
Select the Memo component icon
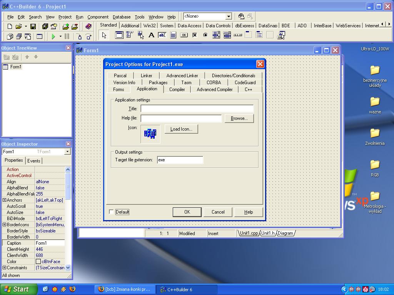pos(173,35)
